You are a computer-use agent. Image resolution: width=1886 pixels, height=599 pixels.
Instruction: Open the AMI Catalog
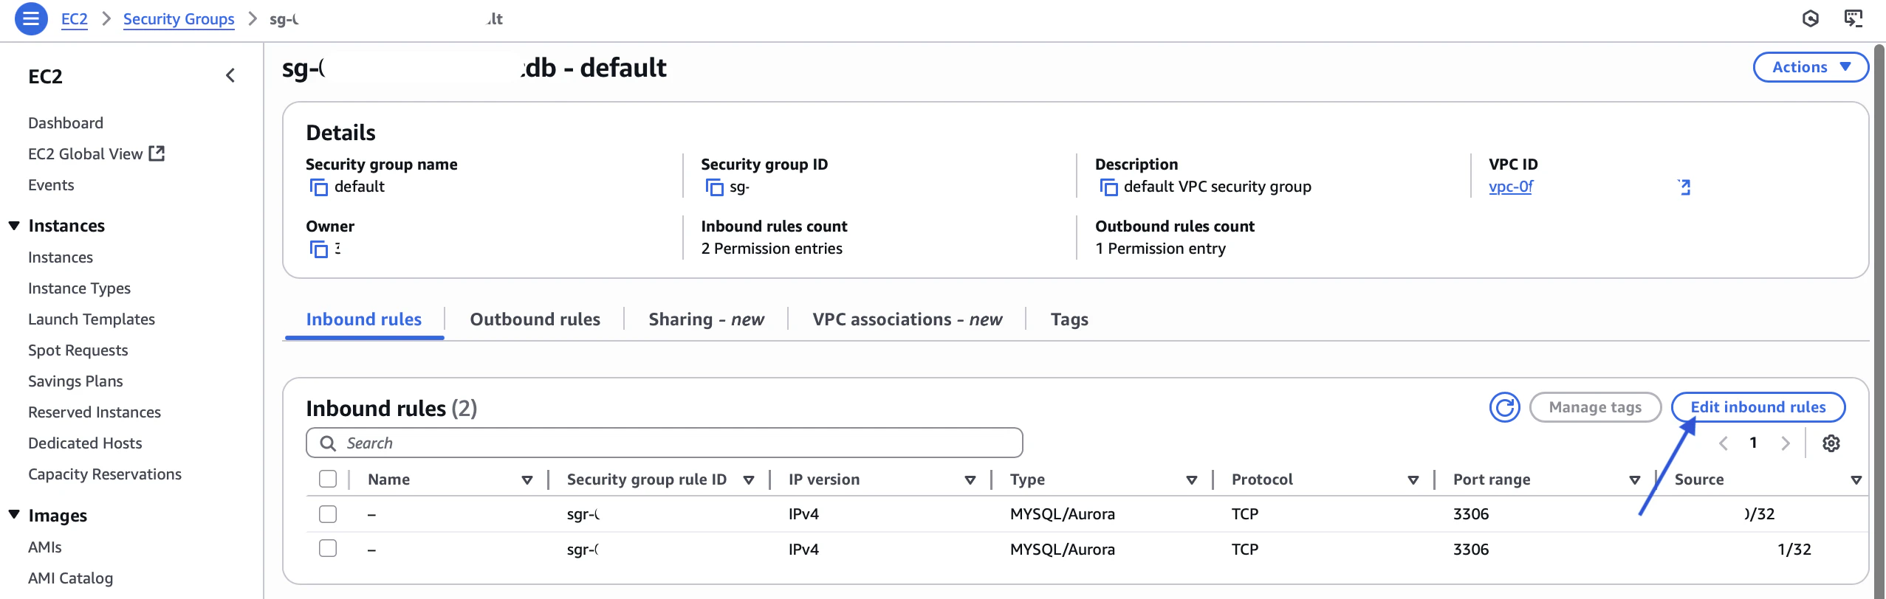coord(71,578)
